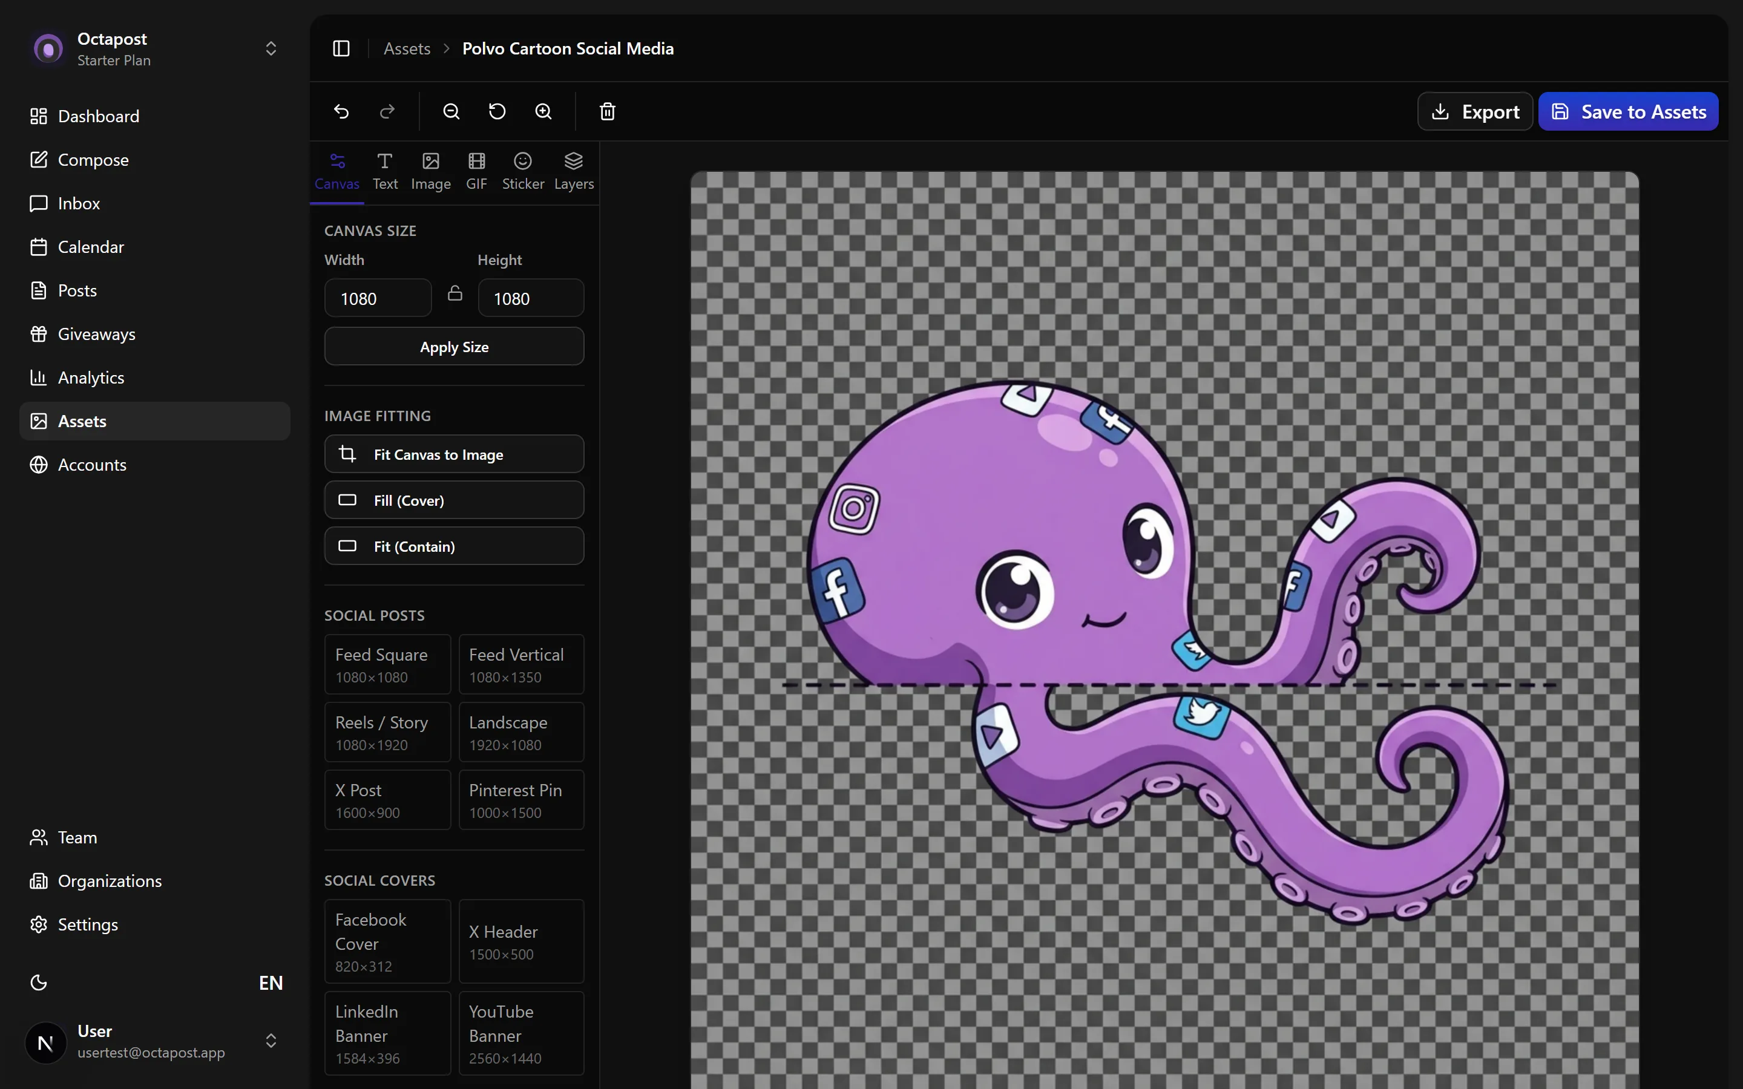Screen dimensions: 1743x1089
Task: Click the redo arrow icon
Action: click(387, 112)
